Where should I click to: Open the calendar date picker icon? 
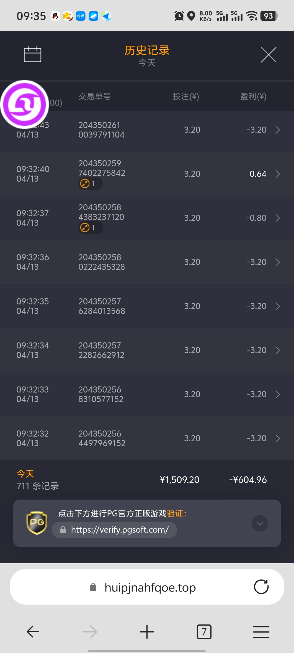pos(32,54)
